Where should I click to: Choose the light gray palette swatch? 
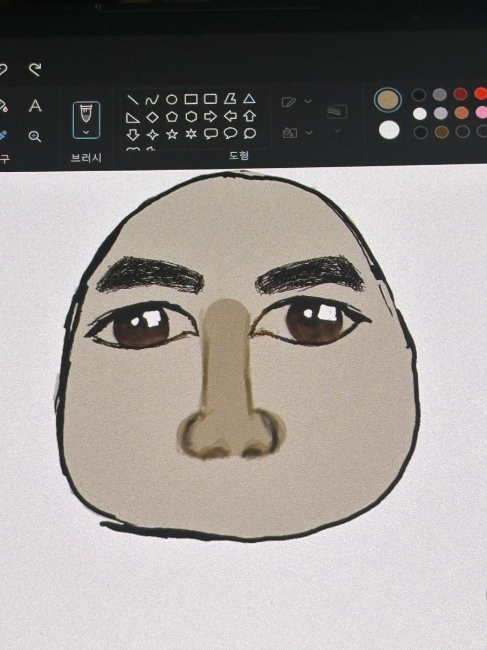click(440, 113)
